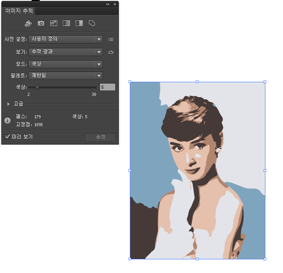283x273 pixels.
Task: Click the right-middle selection handle
Action: (x=265, y=171)
